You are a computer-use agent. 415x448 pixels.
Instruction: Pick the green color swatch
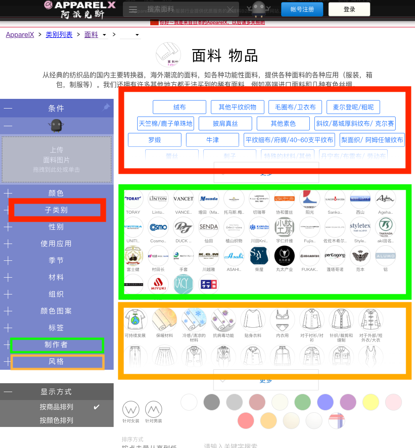303,402
